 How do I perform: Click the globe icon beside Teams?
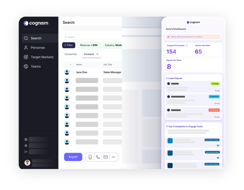pyautogui.click(x=26, y=66)
